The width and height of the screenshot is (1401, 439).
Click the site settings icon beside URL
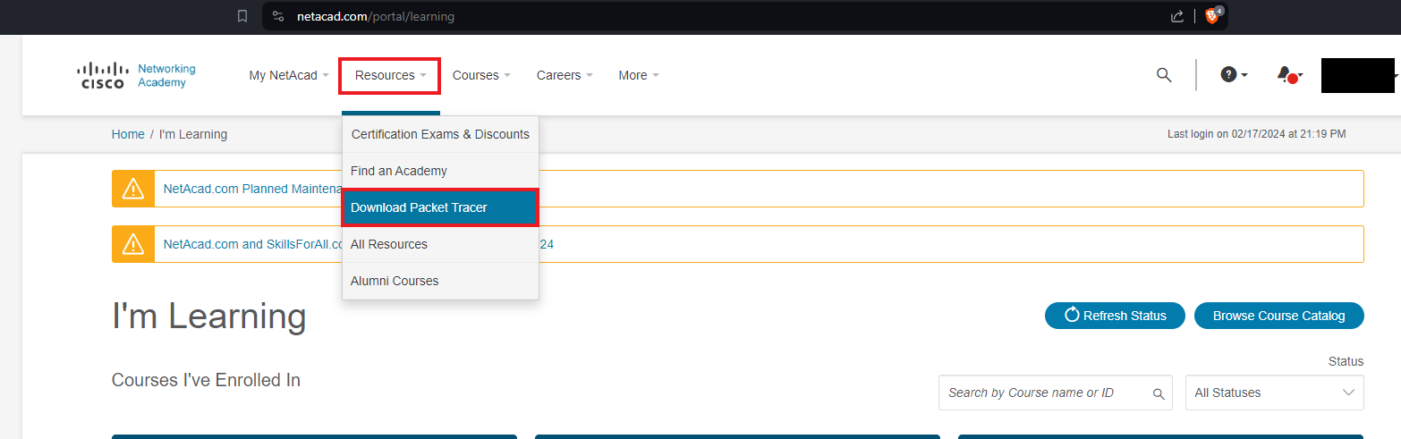click(x=278, y=16)
